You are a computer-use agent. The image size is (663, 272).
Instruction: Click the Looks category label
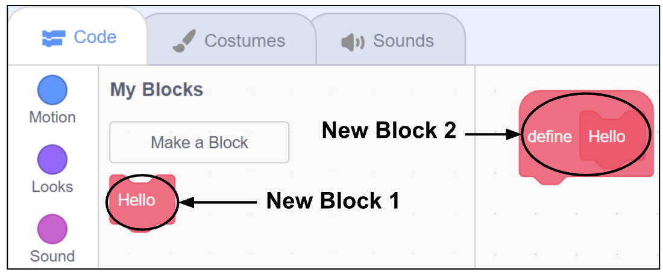click(x=52, y=187)
